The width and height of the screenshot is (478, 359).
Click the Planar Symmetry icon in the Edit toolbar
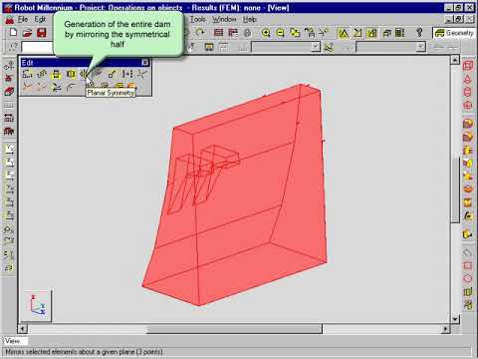click(x=85, y=74)
